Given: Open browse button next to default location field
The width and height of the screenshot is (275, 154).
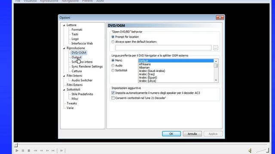Looking at the screenshot, I should click(x=216, y=47).
